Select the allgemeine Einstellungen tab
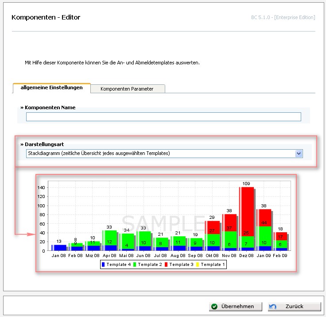 pyautogui.click(x=51, y=88)
